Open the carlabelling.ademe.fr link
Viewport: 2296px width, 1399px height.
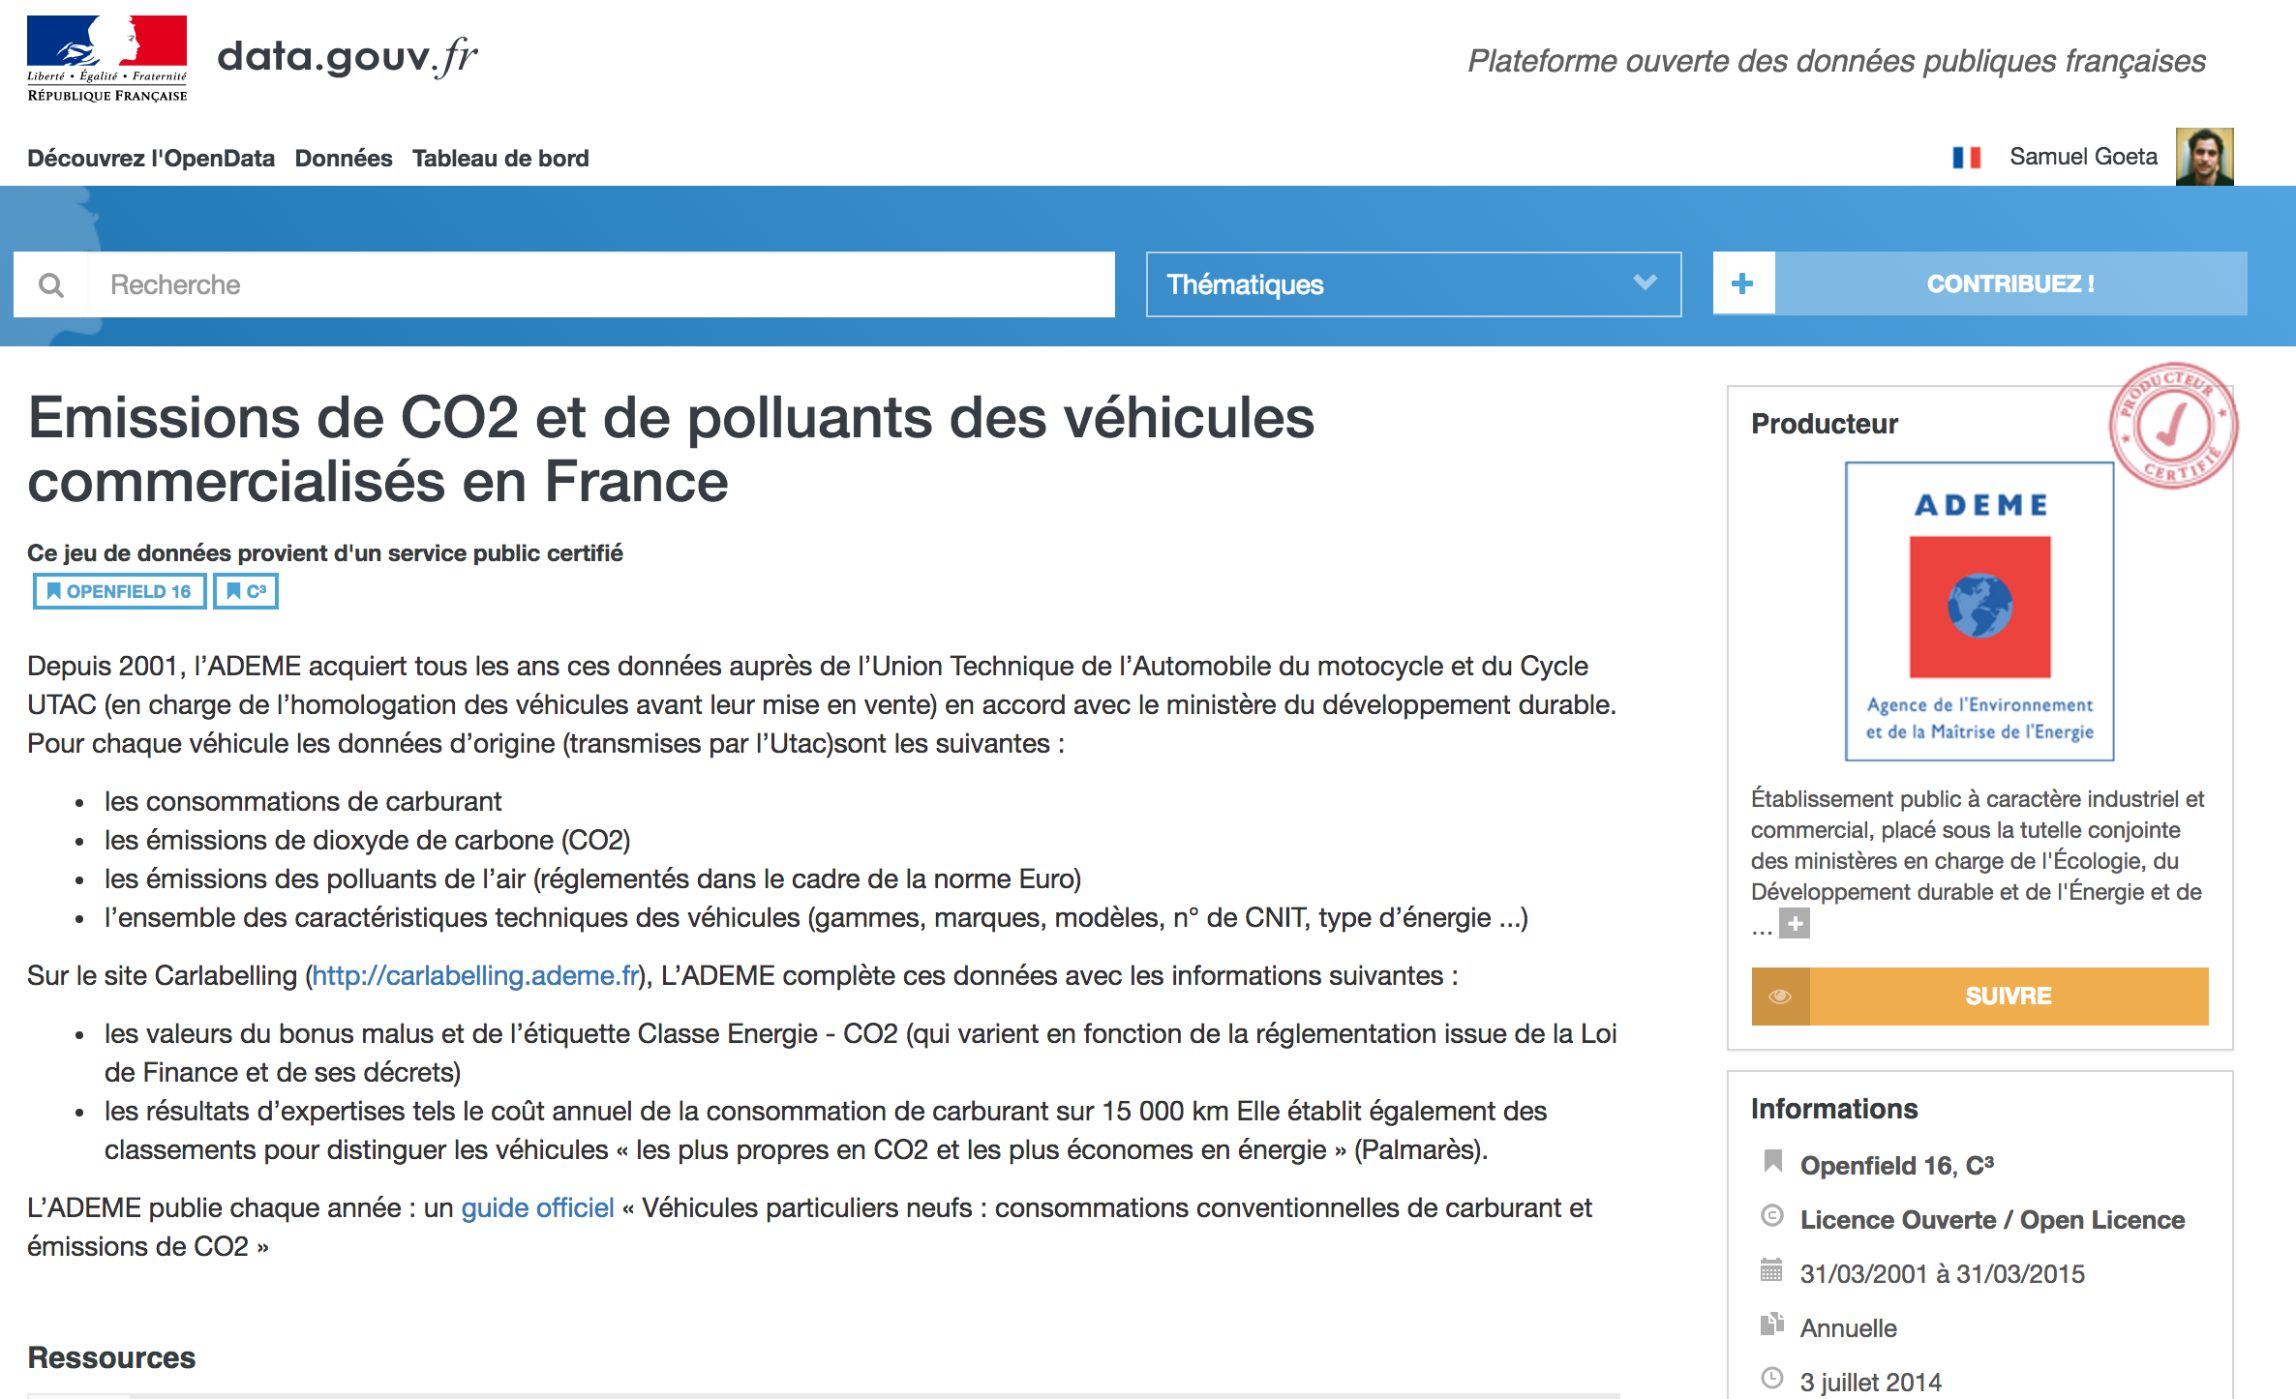coord(475,975)
